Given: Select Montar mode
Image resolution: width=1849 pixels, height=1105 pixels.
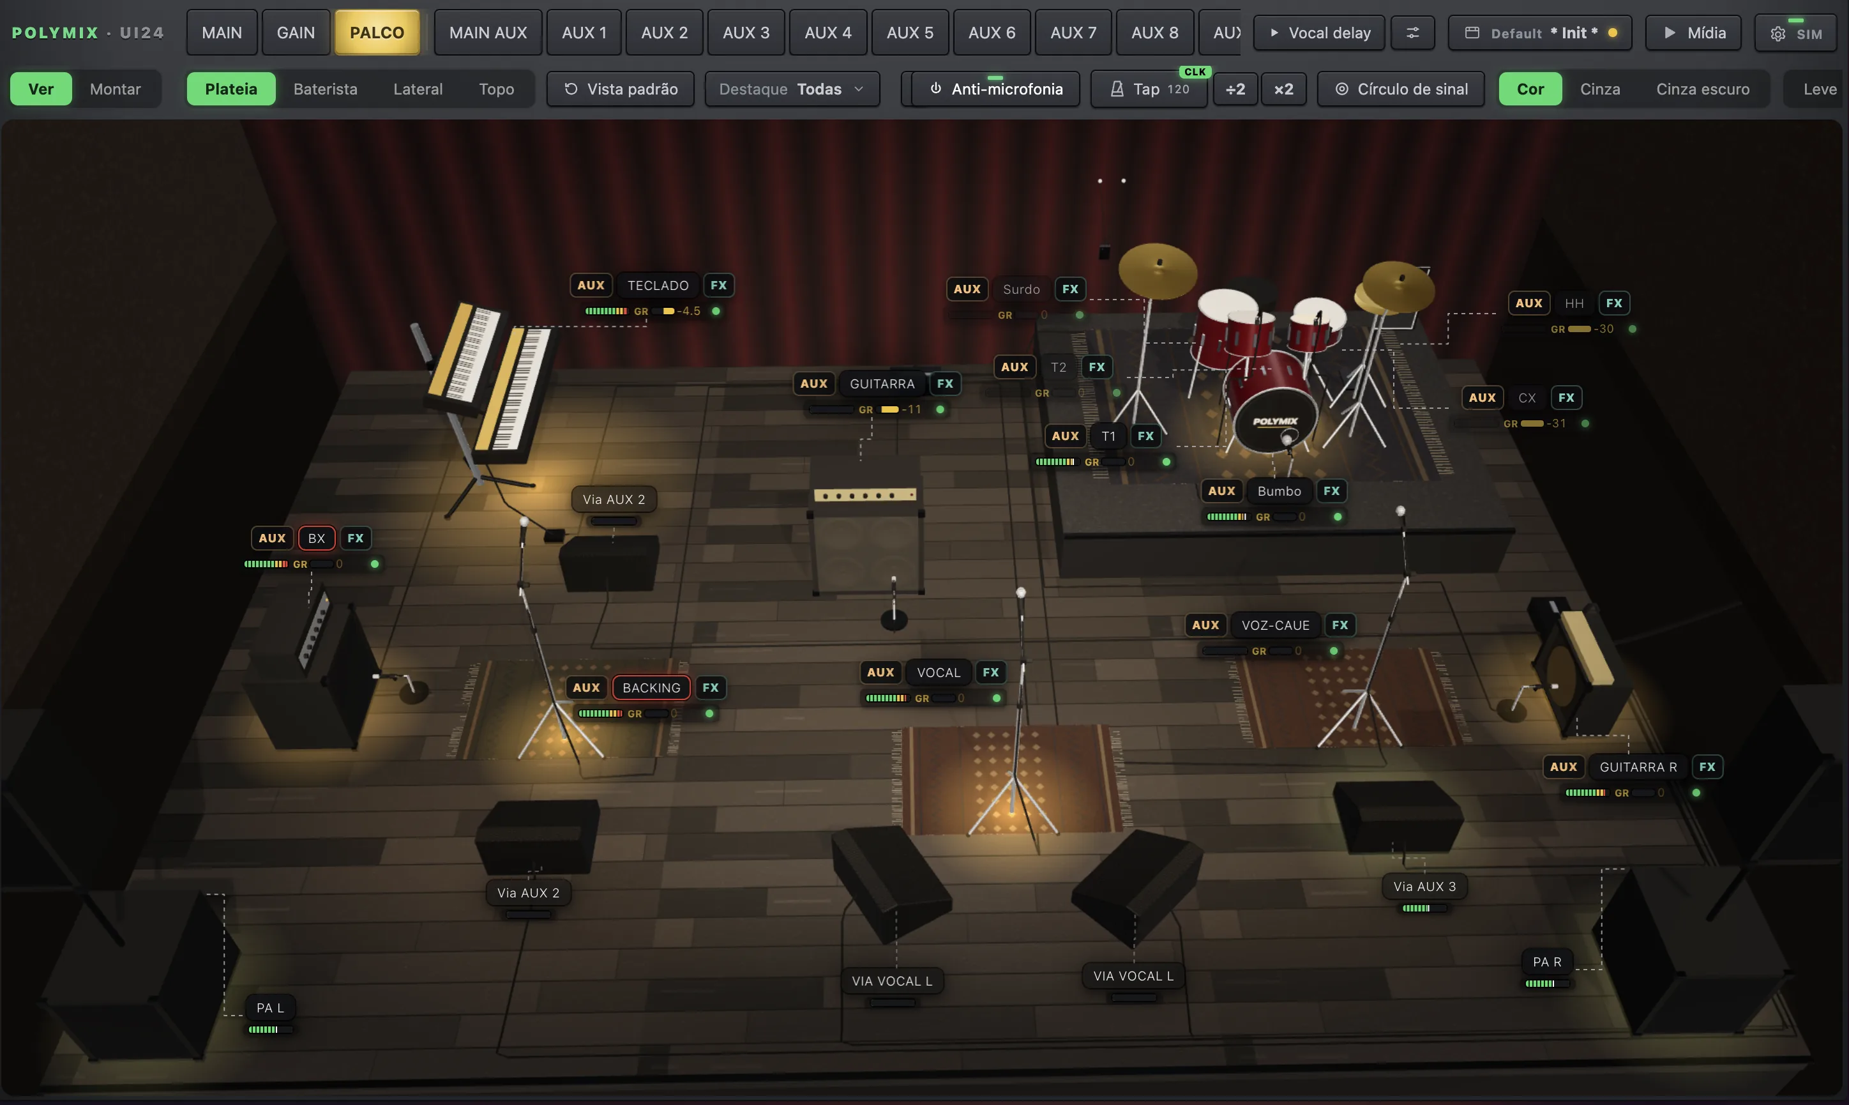Looking at the screenshot, I should tap(116, 89).
